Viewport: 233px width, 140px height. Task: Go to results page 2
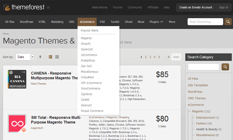point(146,57)
